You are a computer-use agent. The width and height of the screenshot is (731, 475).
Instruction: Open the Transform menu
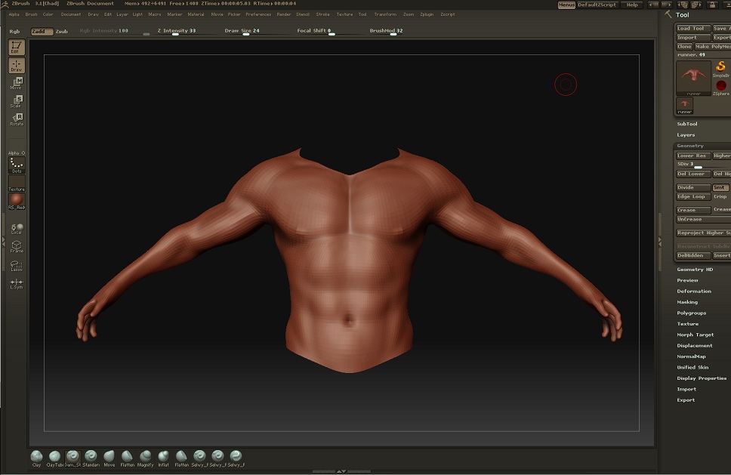click(385, 14)
